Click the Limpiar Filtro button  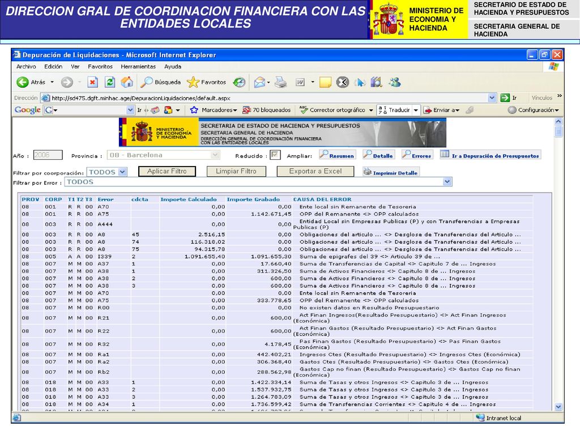236,171
